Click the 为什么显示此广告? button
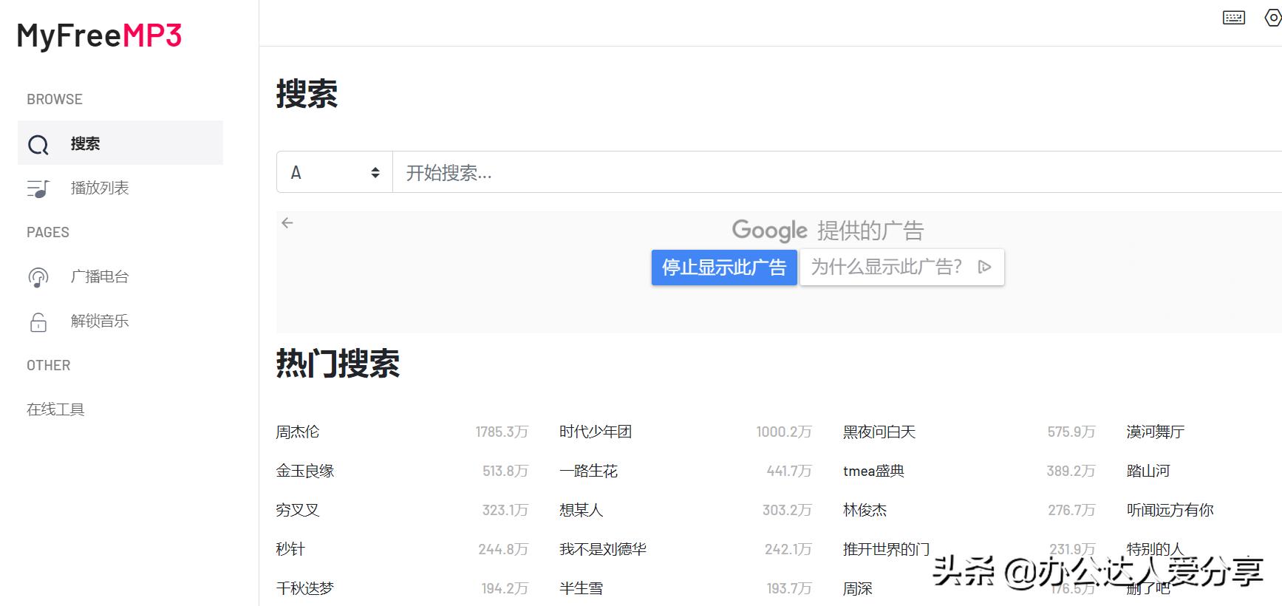The height and width of the screenshot is (606, 1282). [x=901, y=267]
